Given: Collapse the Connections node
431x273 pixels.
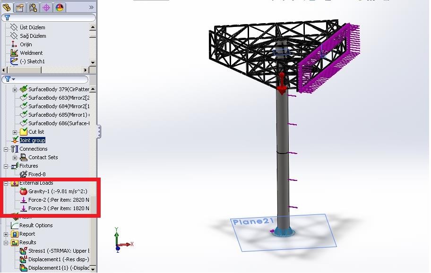Looking at the screenshot, I should (6, 149).
